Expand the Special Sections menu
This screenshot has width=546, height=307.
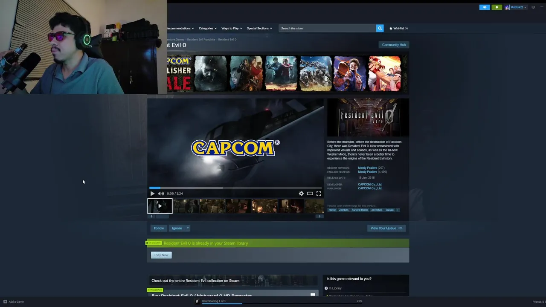click(x=259, y=28)
